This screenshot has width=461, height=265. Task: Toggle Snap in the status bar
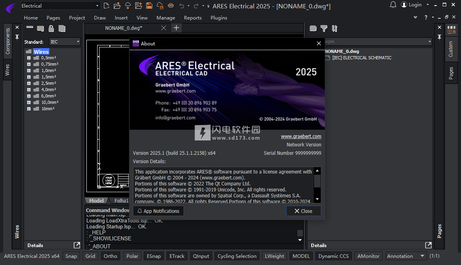click(71, 256)
